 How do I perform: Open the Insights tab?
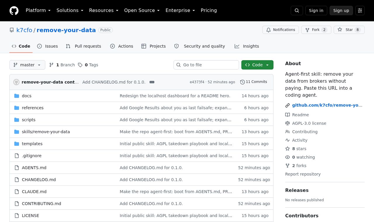247,46
